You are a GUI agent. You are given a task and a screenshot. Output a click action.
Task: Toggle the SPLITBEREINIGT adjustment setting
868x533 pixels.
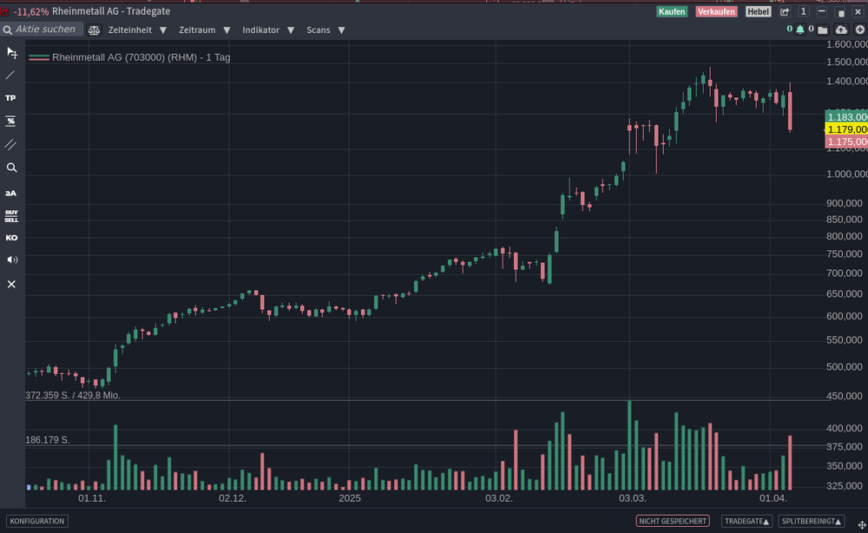click(x=811, y=521)
